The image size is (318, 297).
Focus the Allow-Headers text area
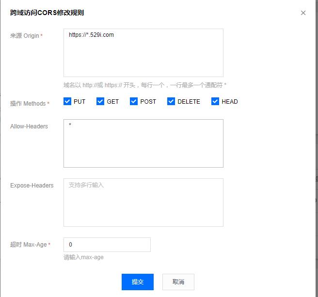point(143,143)
